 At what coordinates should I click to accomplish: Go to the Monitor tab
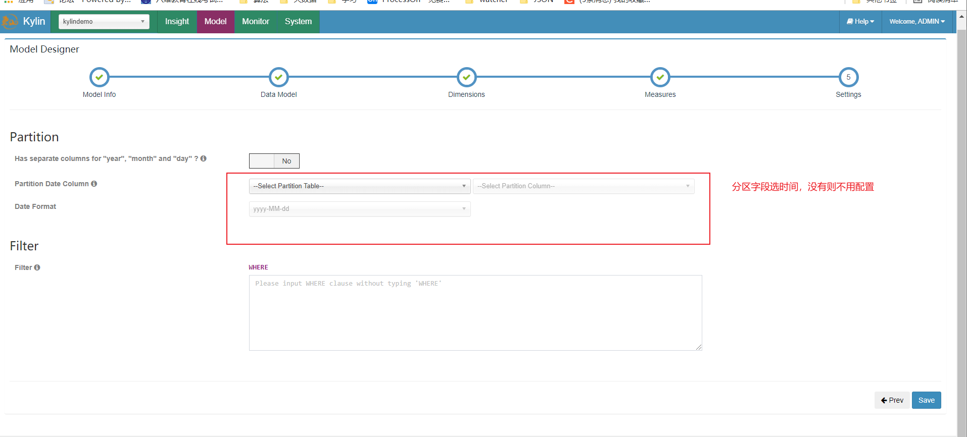coord(256,22)
